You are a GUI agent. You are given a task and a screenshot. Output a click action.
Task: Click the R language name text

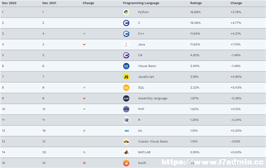[x=139, y=120]
